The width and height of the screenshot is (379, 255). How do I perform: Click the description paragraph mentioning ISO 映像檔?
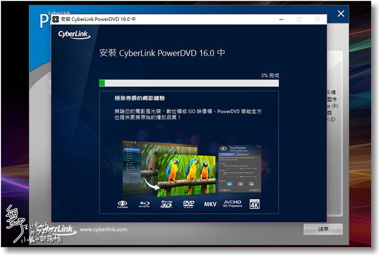click(188, 114)
